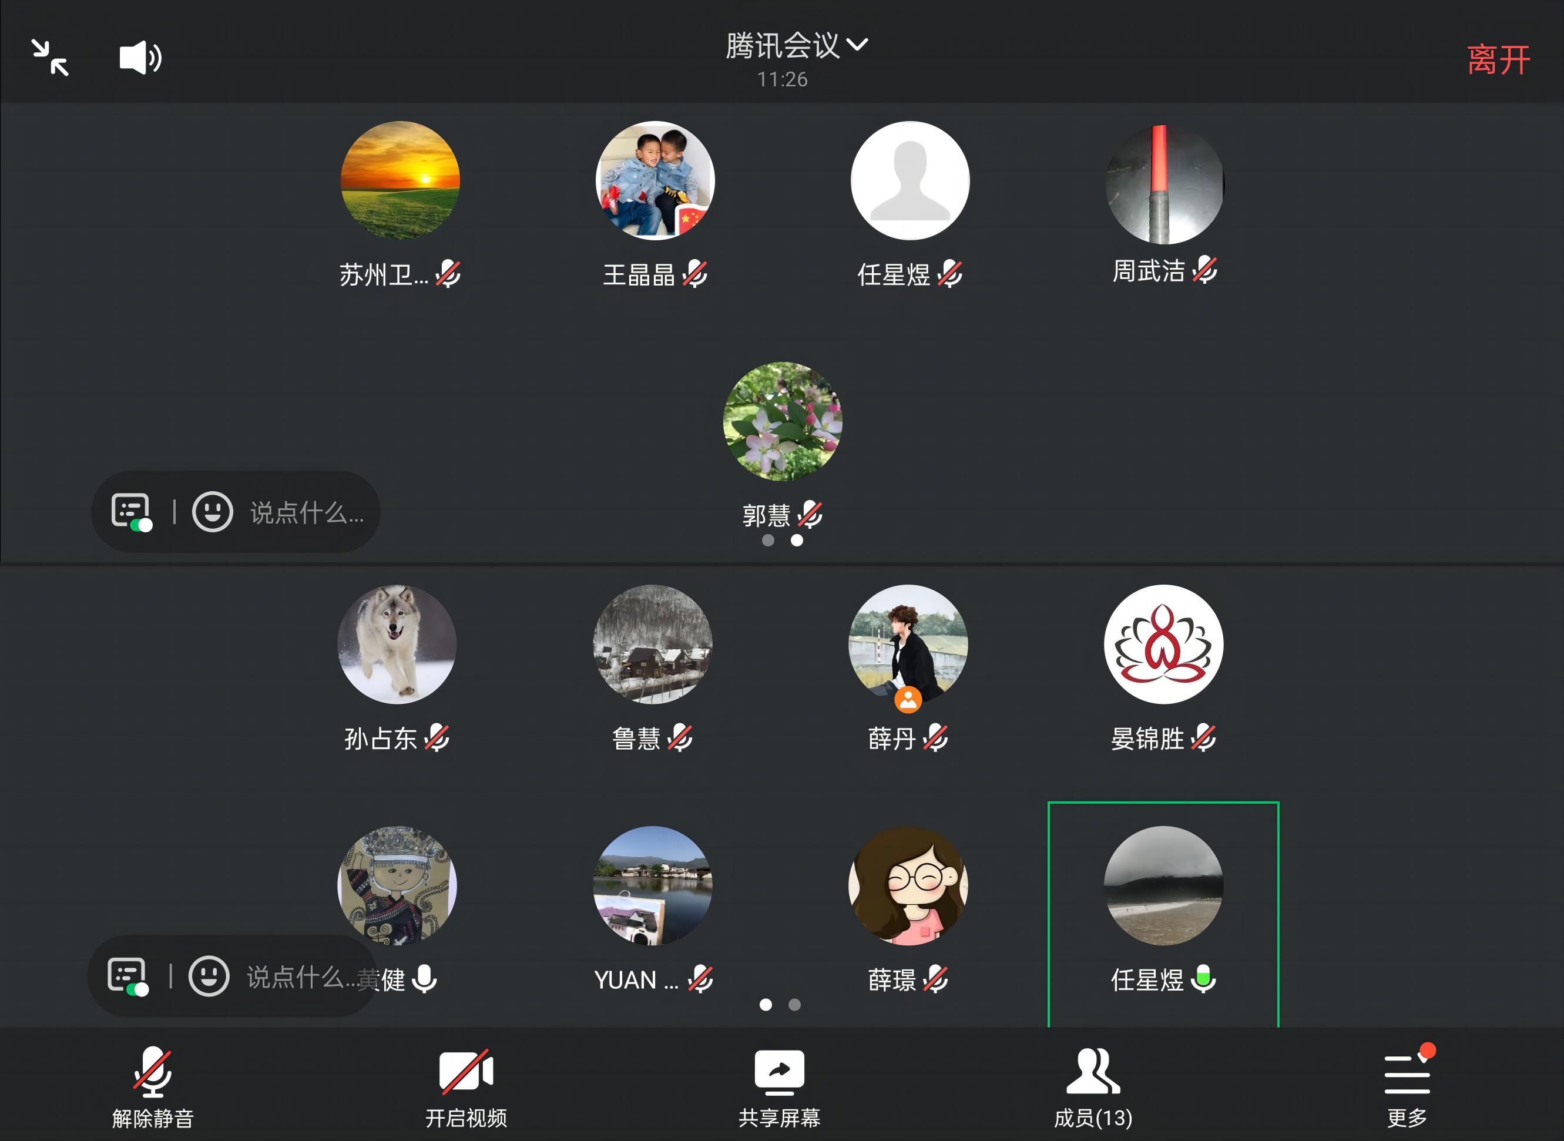
Task: Click the muted mic icon beside 苏州卫...
Action: [448, 274]
